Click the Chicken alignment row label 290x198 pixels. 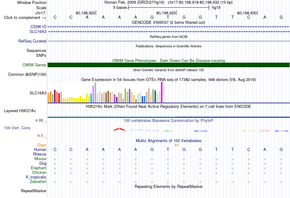39,172
